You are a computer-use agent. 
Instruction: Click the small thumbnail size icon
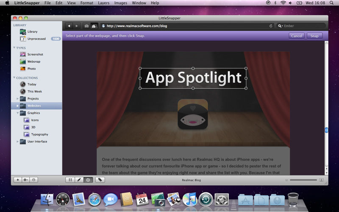point(286,180)
